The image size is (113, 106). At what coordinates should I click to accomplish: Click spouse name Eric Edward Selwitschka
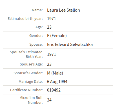click(70, 44)
